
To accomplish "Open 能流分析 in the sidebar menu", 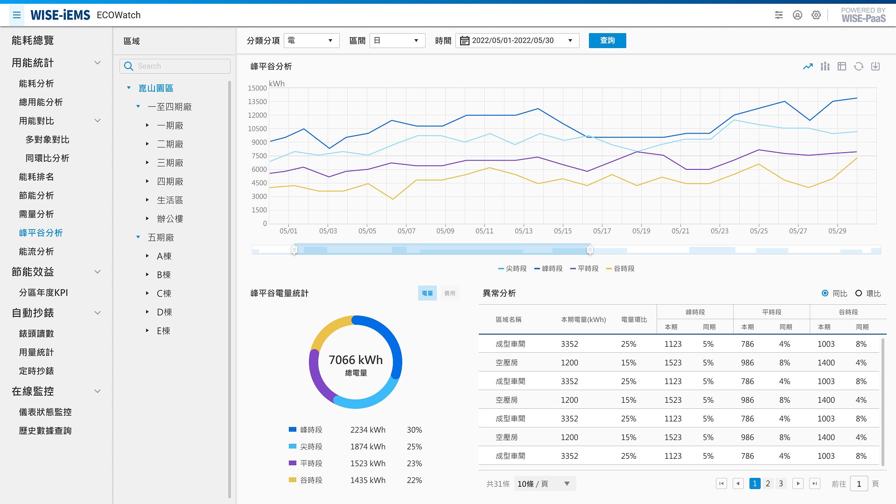I will [x=36, y=252].
